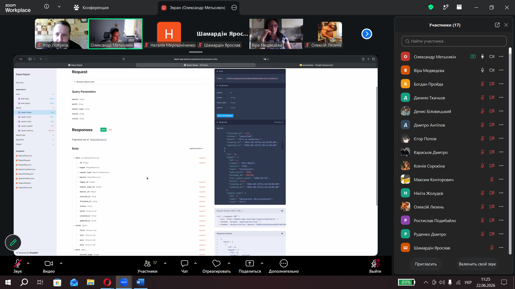The image size is (515, 289).
Task: Toggle Олександр Метьолкін's microphone icon
Action: [482, 56]
